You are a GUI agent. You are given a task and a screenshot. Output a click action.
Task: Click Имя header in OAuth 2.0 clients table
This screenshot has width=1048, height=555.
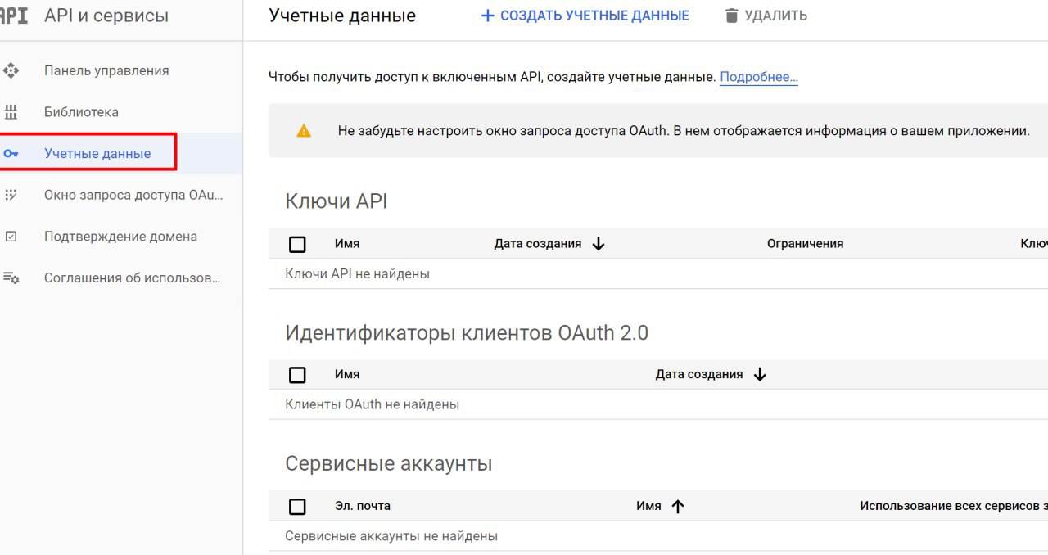pyautogui.click(x=347, y=374)
